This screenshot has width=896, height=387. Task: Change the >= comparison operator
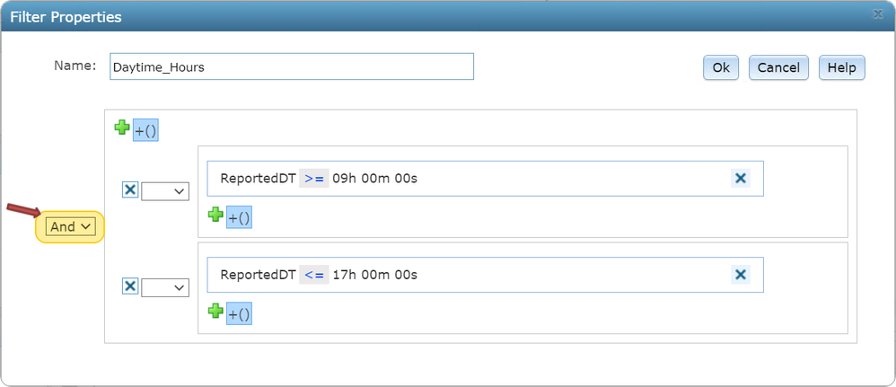[x=314, y=179]
